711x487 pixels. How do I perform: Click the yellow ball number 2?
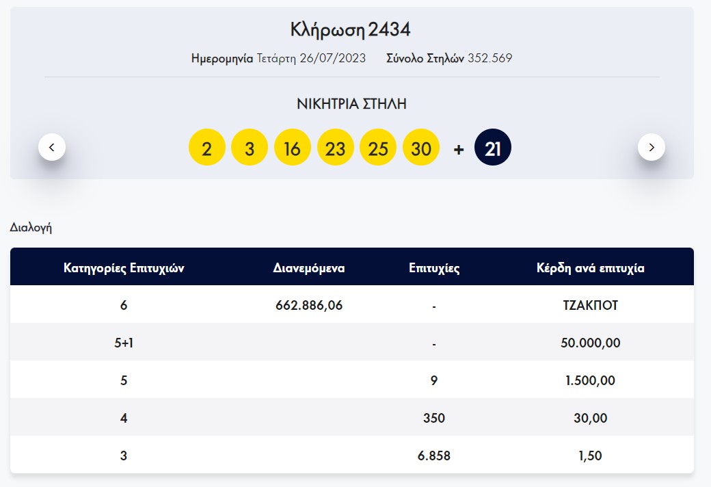[x=206, y=148]
